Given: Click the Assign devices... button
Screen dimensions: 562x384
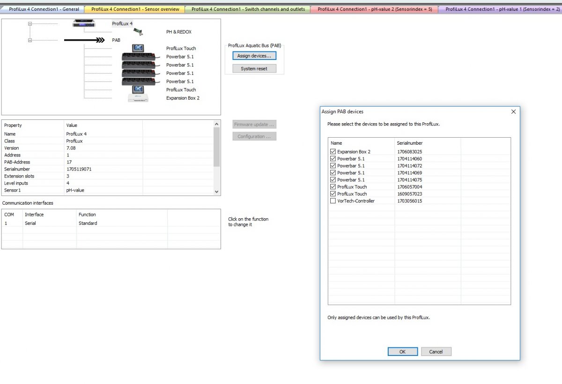Looking at the screenshot, I should [x=254, y=56].
